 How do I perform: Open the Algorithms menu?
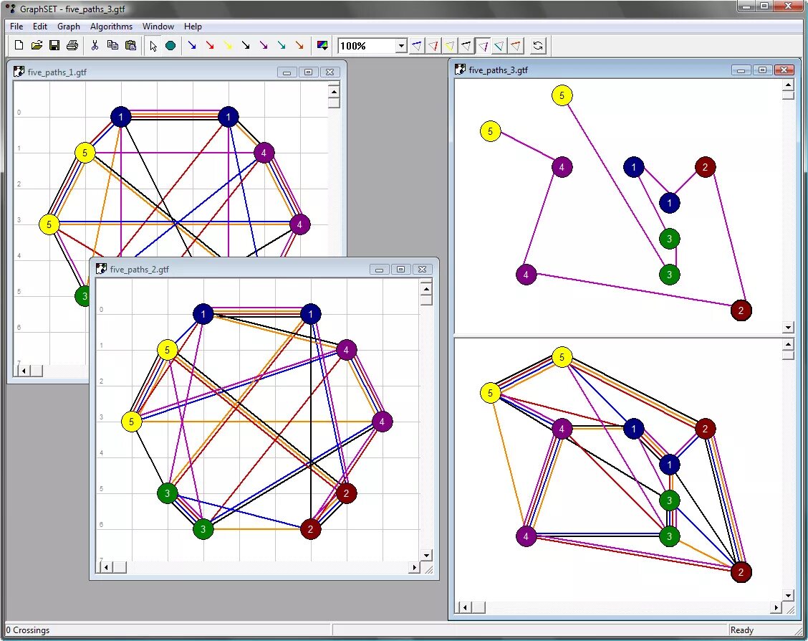pyautogui.click(x=111, y=27)
